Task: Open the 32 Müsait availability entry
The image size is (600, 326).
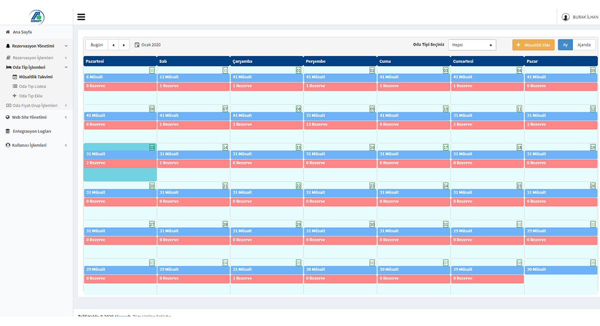Action: tap(340, 116)
